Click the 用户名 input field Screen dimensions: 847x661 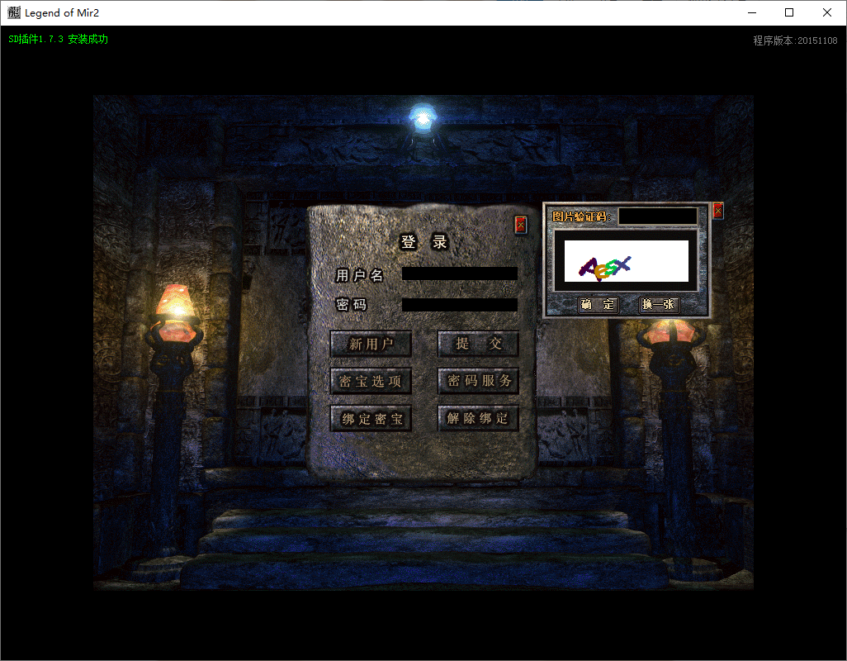pyautogui.click(x=459, y=273)
